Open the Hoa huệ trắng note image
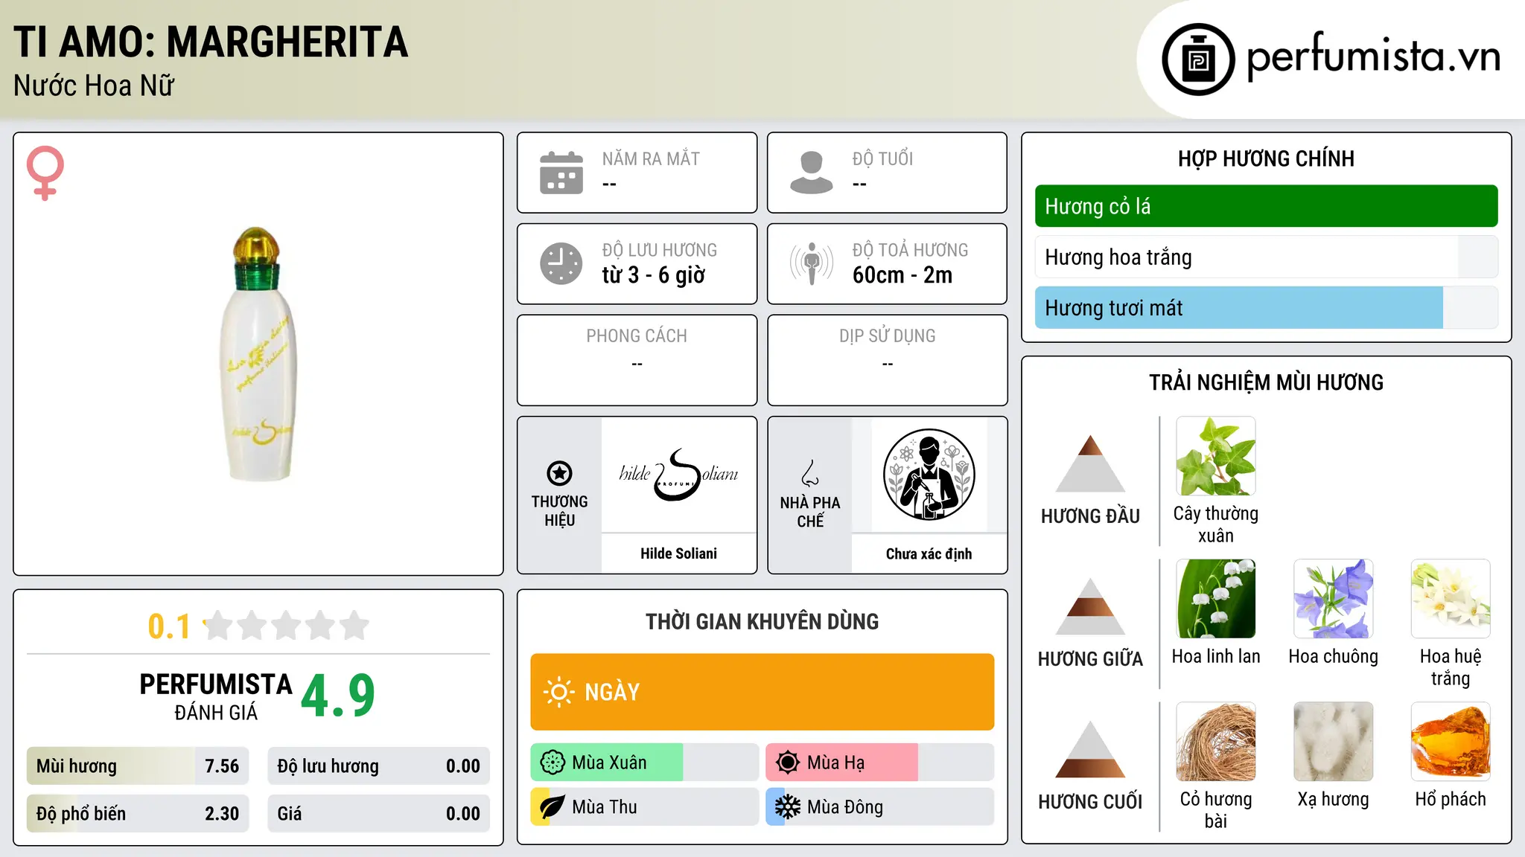Viewport: 1525px width, 857px height. pyautogui.click(x=1451, y=599)
